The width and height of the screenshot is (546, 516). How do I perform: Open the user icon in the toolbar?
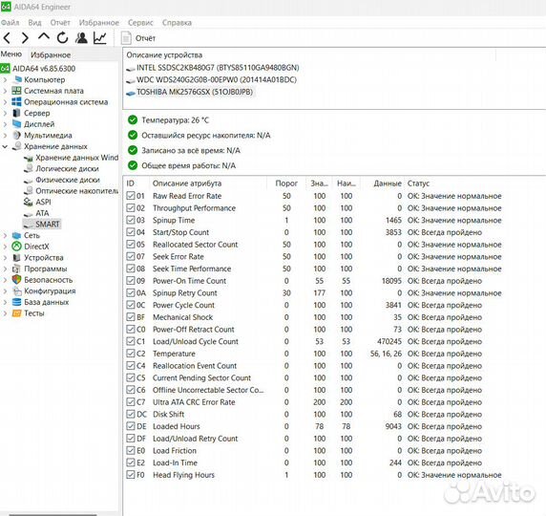tap(81, 37)
